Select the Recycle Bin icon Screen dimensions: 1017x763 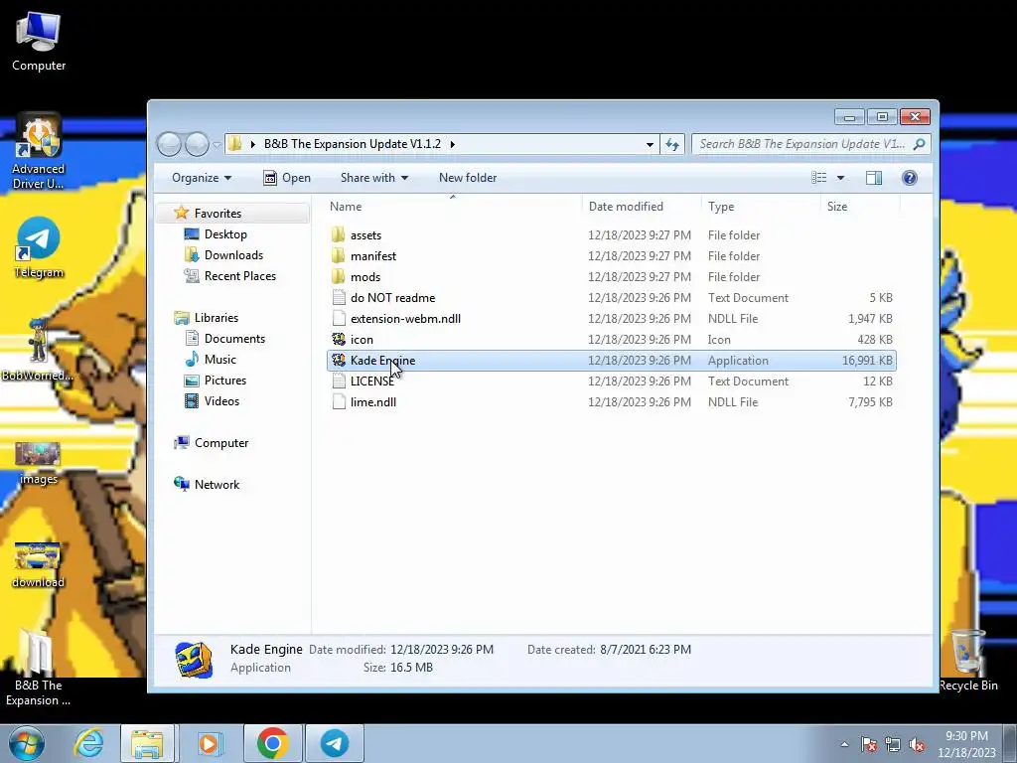967,661
